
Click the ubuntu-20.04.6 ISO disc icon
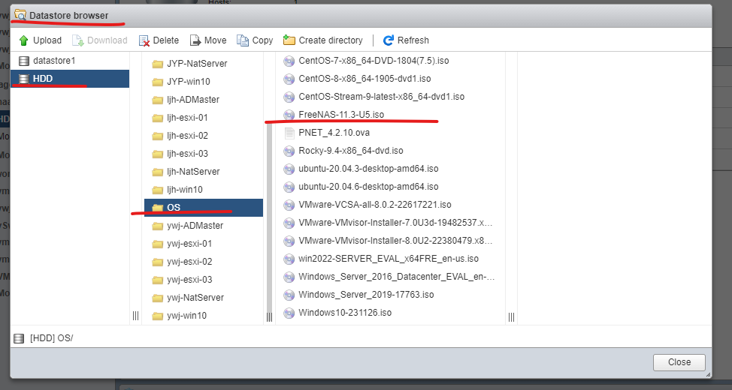[x=289, y=187]
